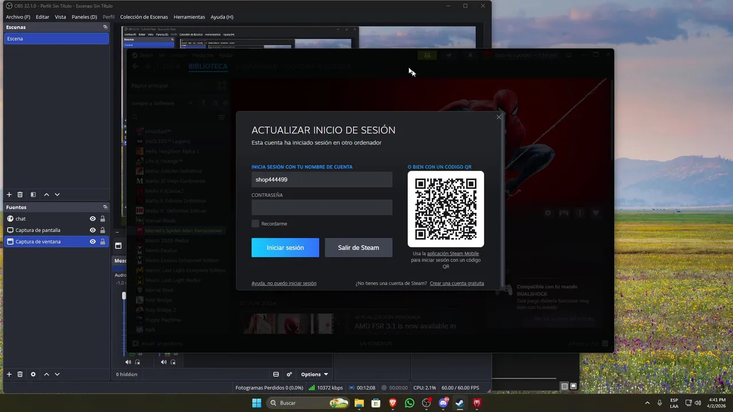The width and height of the screenshot is (733, 412).
Task: Move scene up in Escenas toolbar
Action: click(x=46, y=195)
